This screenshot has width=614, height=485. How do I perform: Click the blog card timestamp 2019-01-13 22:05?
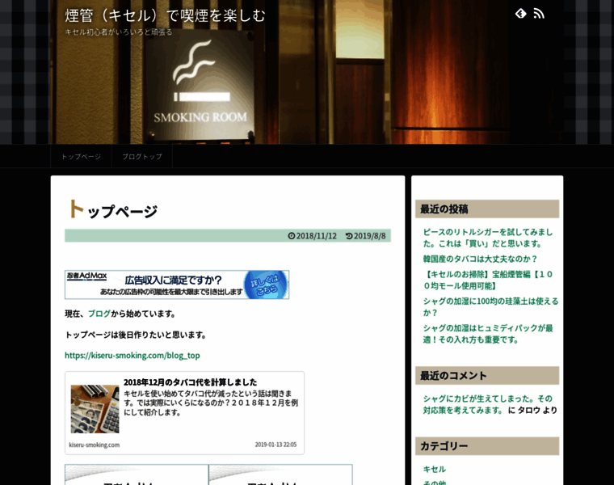click(275, 445)
